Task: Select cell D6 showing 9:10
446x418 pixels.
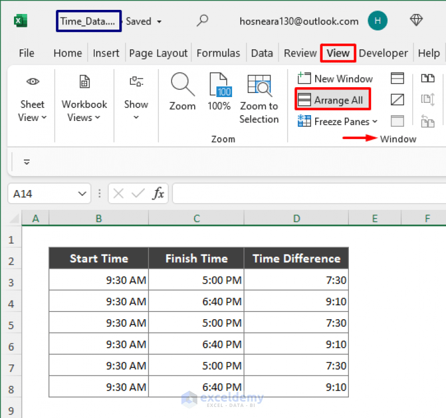Action: pyautogui.click(x=297, y=344)
